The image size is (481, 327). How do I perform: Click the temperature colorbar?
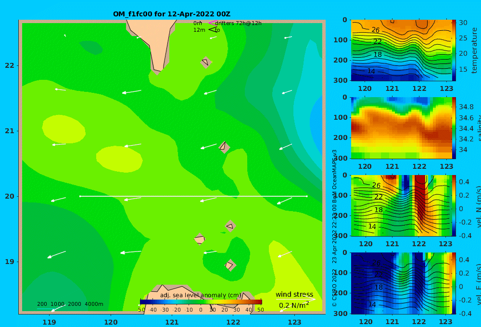pos(454,50)
